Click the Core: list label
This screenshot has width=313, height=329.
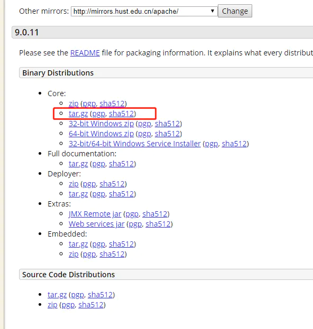pos(57,93)
